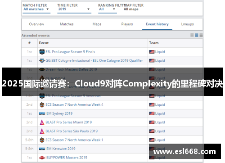Click IEM Sydney 2019 event logo
The width and height of the screenshot is (225, 163).
click(42, 113)
